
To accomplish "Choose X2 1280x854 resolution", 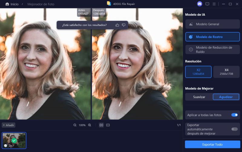I will (x=198, y=72).
